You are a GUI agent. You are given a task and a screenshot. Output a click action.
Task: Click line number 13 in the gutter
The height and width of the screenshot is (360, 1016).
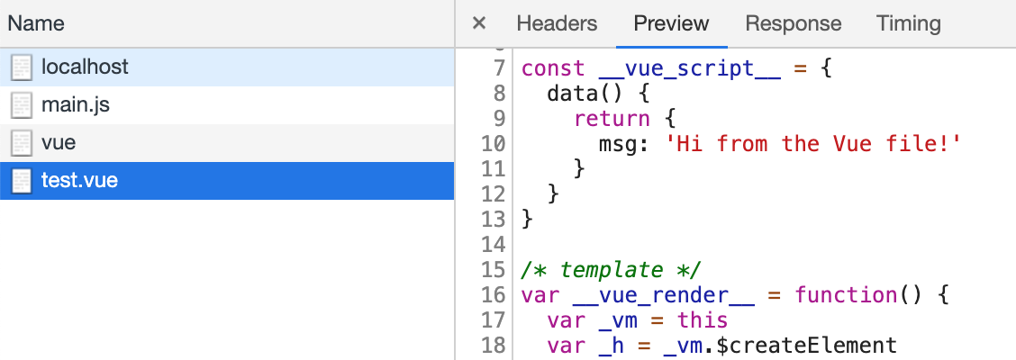coord(493,219)
